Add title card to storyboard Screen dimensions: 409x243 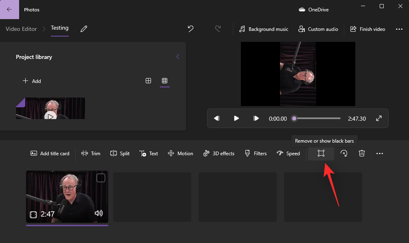tap(50, 154)
